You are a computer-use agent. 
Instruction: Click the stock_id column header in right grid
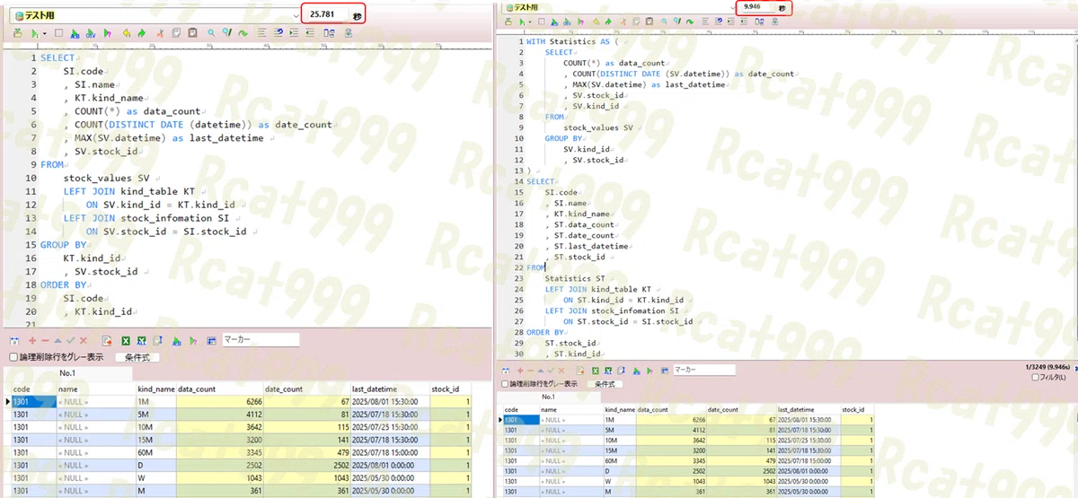[856, 409]
